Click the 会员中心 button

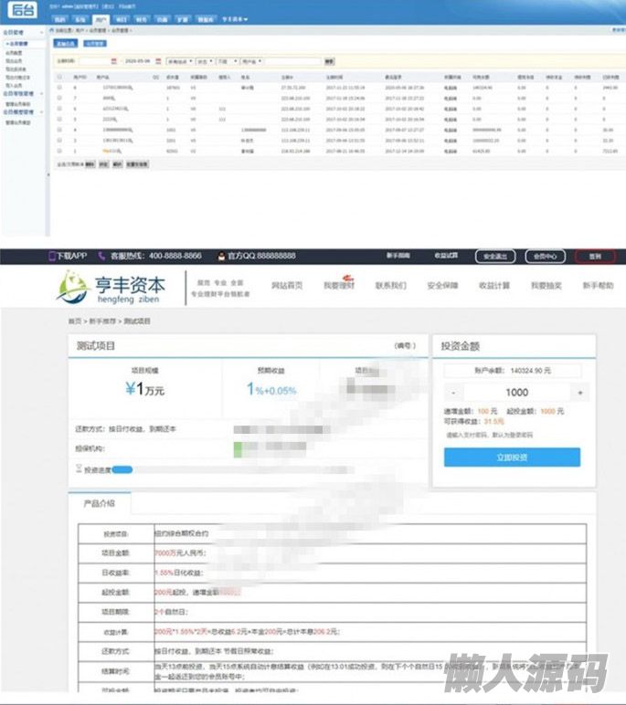click(x=545, y=257)
